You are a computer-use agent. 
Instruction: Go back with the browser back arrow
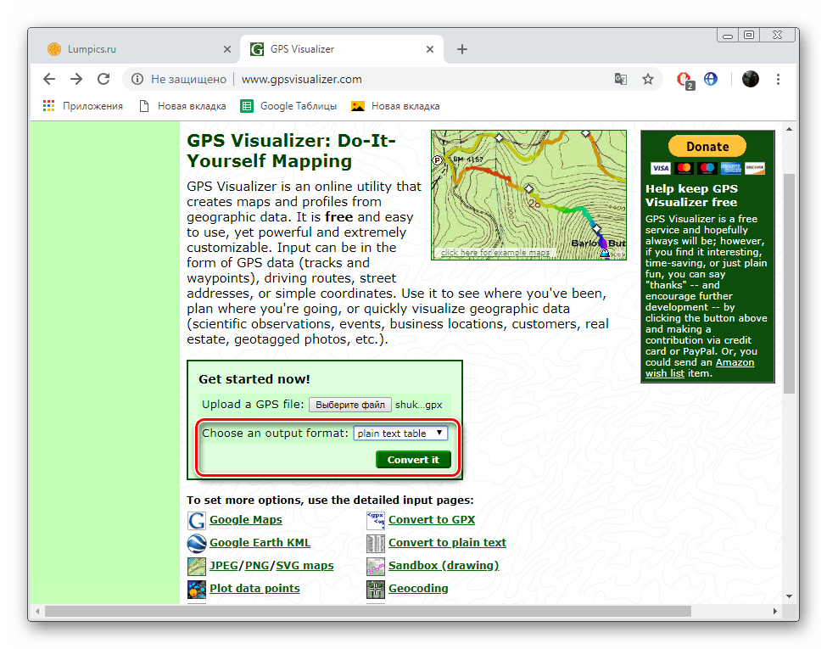coord(49,79)
